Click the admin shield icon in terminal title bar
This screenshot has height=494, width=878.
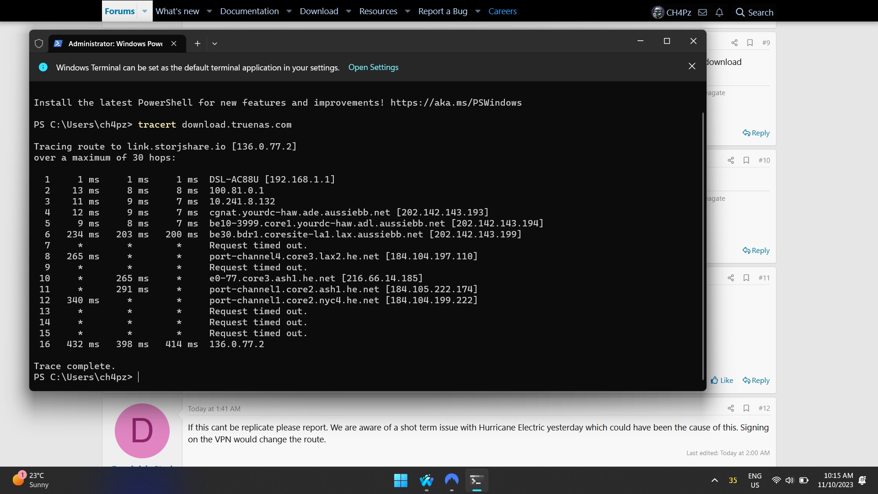(x=39, y=43)
